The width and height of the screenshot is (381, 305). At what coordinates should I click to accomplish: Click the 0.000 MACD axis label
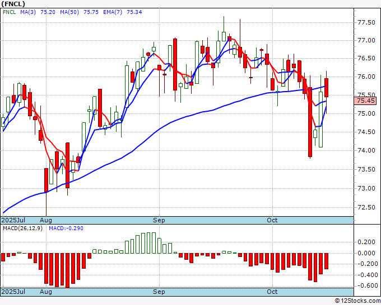point(366,254)
